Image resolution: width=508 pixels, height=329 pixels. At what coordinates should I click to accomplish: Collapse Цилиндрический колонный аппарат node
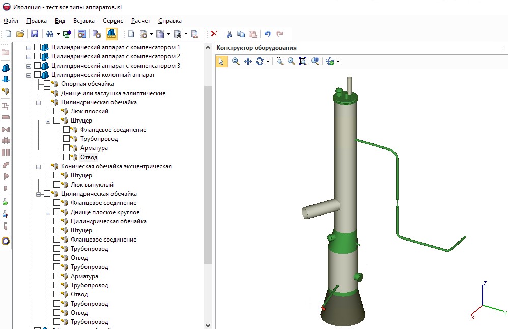coord(29,75)
